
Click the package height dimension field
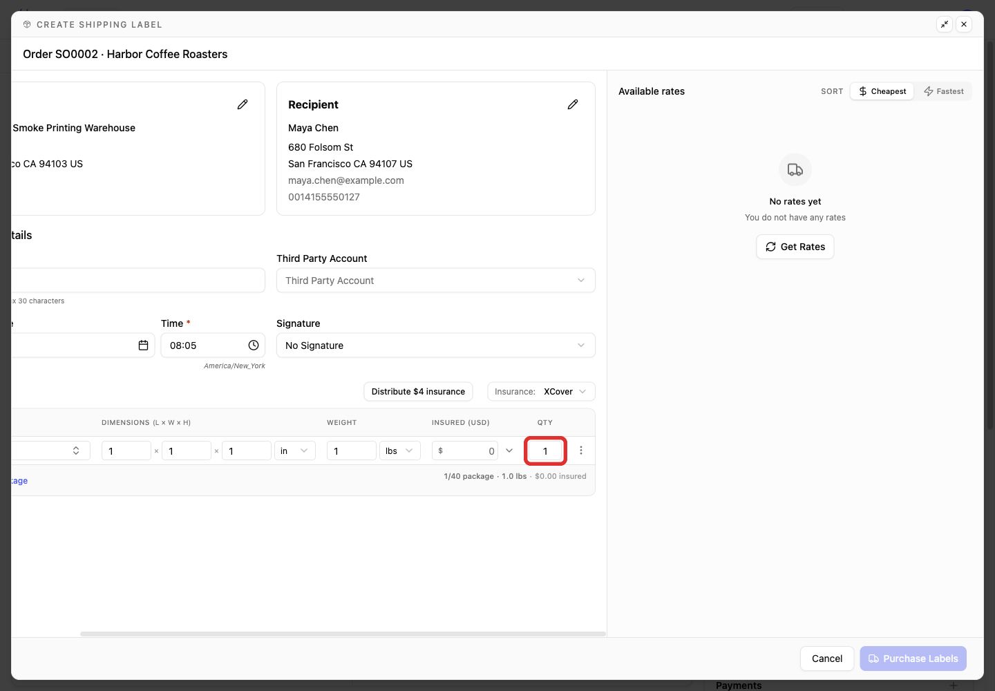(247, 451)
